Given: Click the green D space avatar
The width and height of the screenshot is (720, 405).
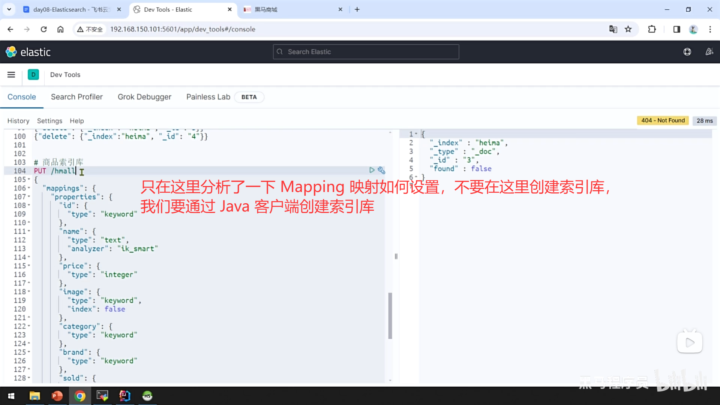Looking at the screenshot, I should click(x=33, y=75).
